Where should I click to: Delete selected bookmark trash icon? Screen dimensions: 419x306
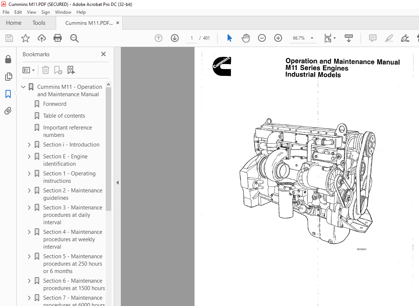point(46,70)
